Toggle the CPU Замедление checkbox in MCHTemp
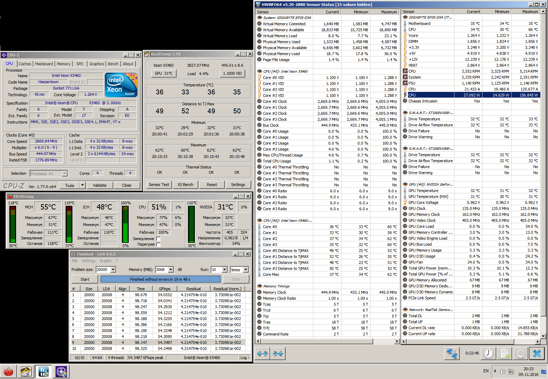The height and width of the screenshot is (379, 548). pos(158,239)
